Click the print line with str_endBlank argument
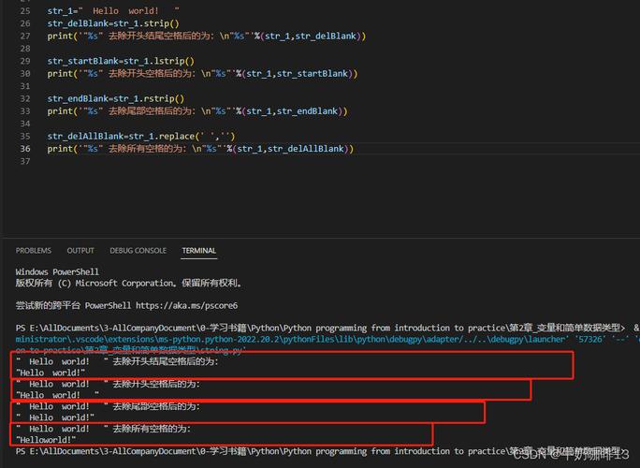This screenshot has width=640, height=468. 197,111
